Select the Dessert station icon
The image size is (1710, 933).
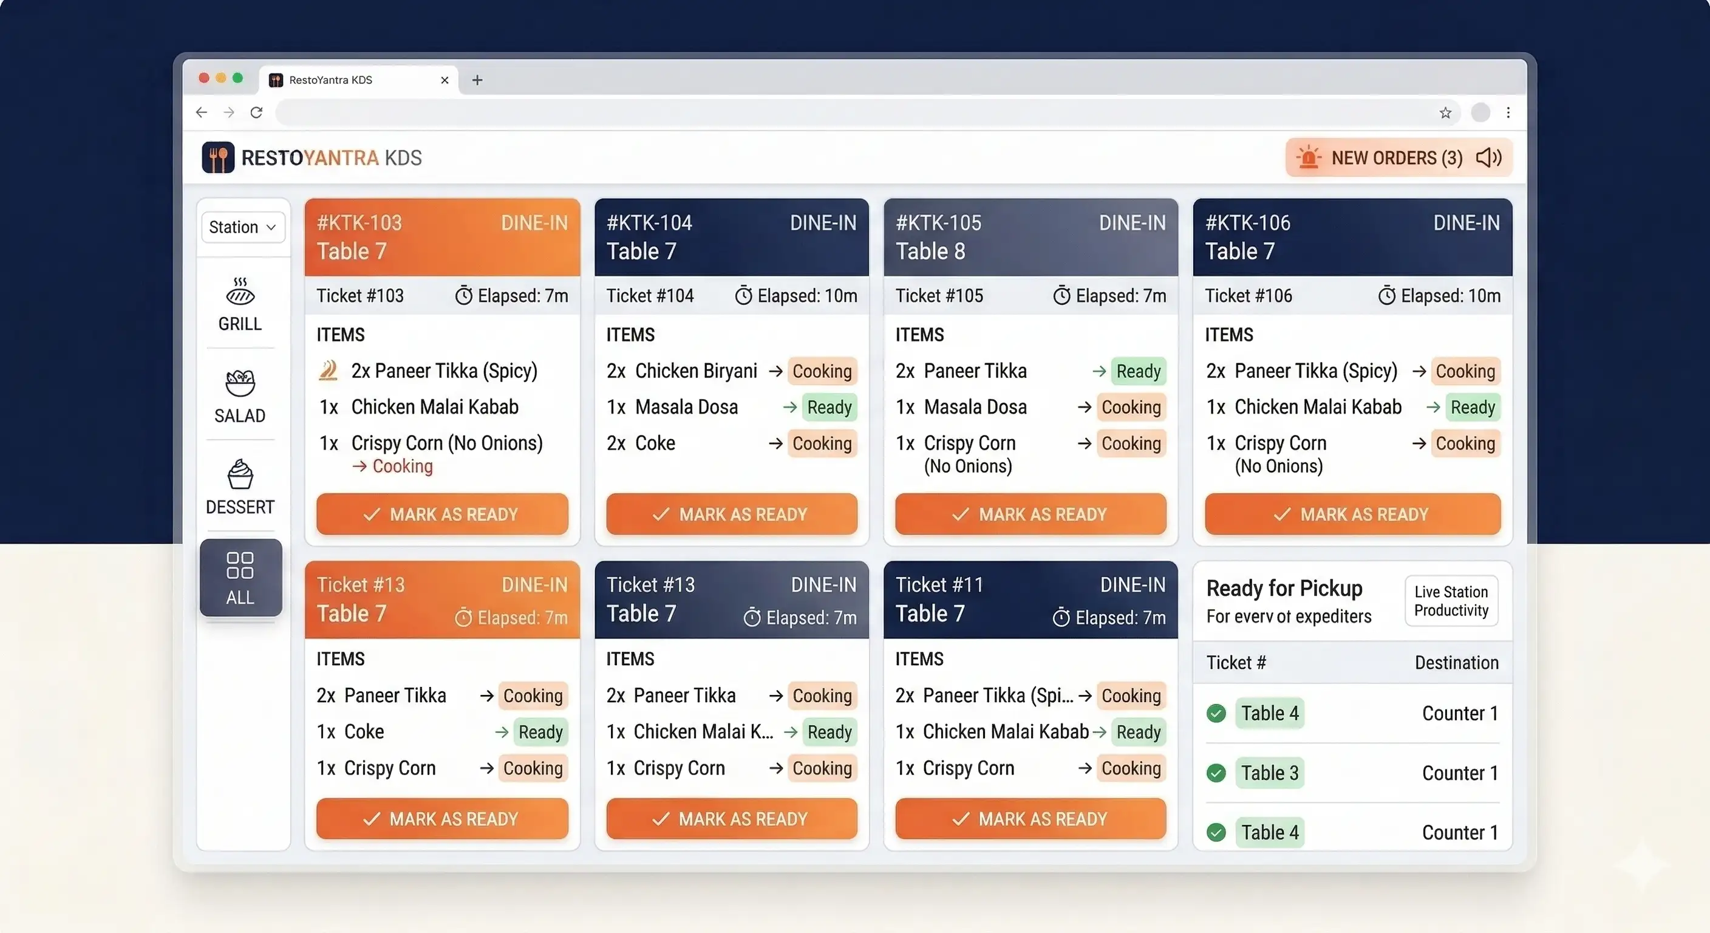pos(240,474)
